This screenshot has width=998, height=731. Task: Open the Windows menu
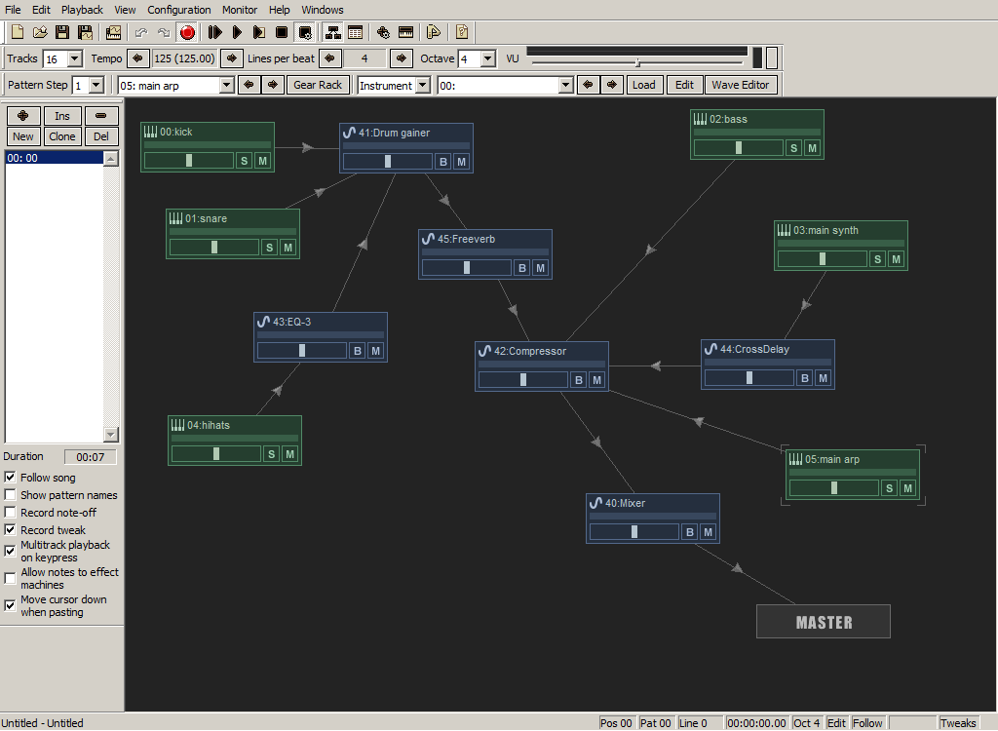click(323, 10)
